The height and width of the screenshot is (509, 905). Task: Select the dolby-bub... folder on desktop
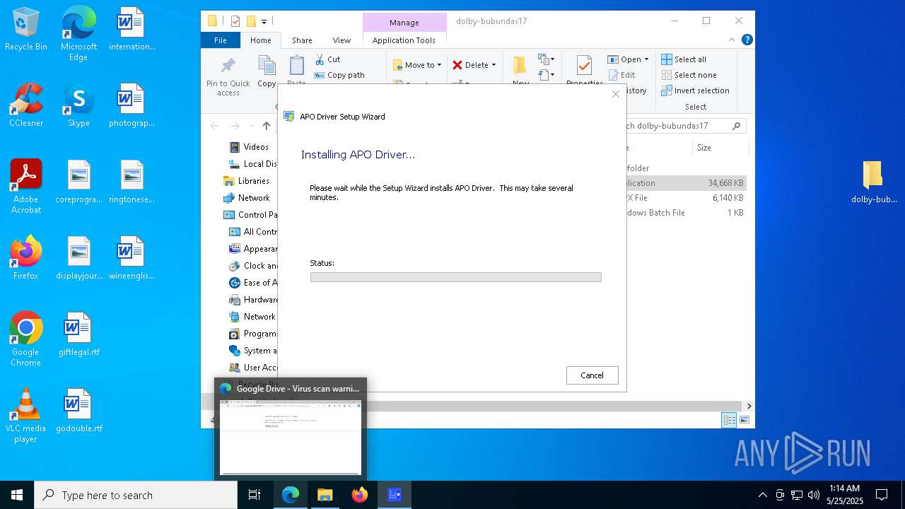point(874,182)
